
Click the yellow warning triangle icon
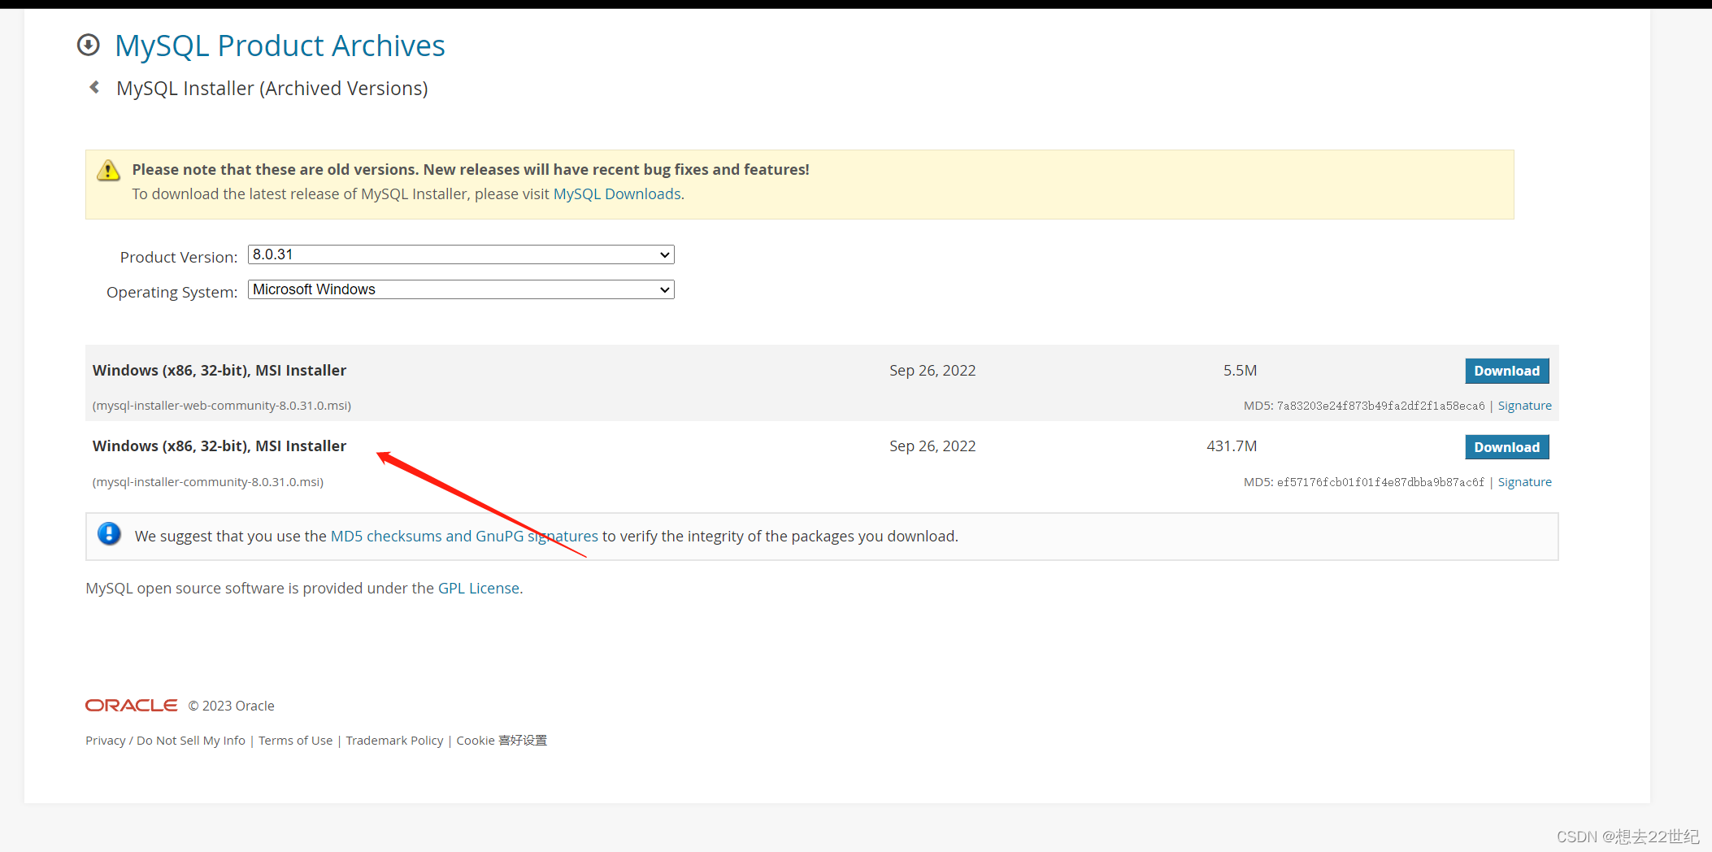(x=108, y=170)
